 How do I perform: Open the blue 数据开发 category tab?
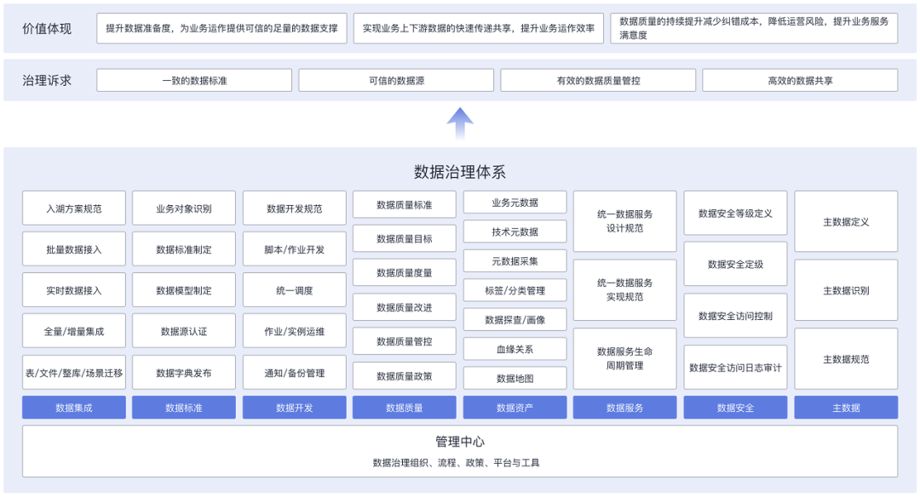(x=295, y=408)
